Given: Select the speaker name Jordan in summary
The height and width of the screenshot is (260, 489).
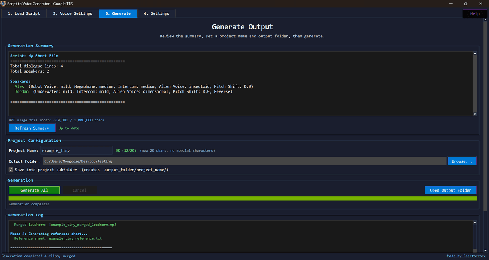Looking at the screenshot, I should [x=21, y=92].
